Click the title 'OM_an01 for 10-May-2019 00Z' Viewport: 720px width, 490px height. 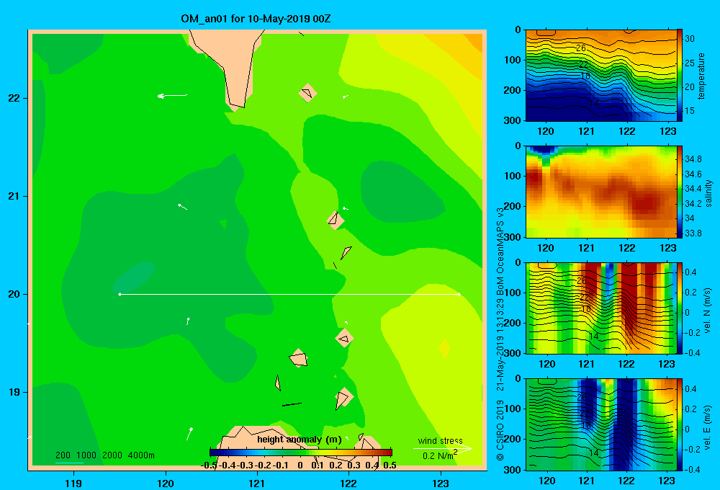coord(256,19)
